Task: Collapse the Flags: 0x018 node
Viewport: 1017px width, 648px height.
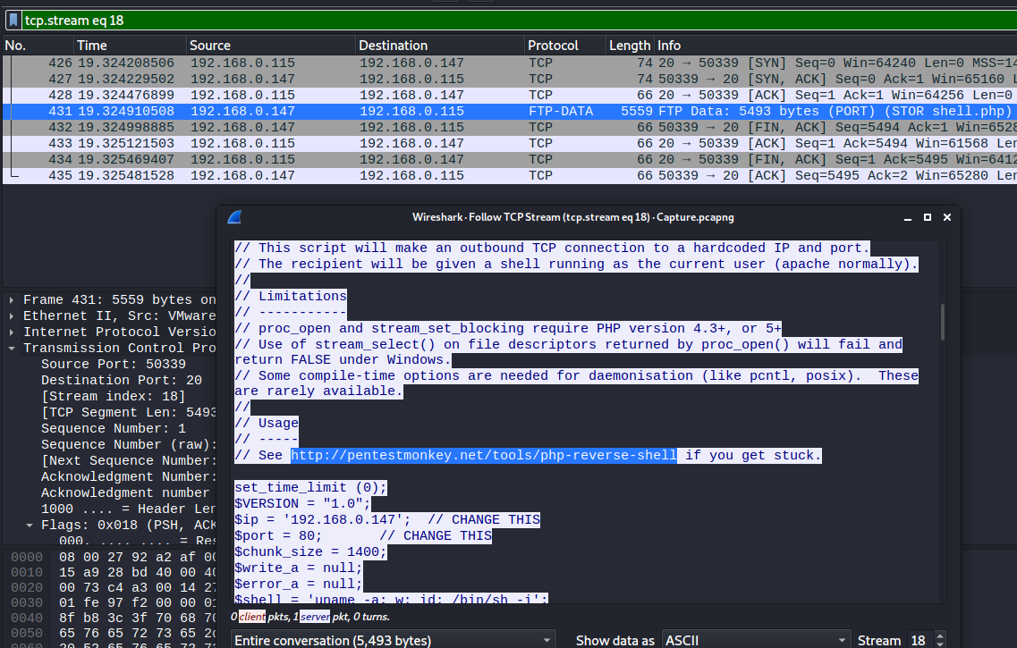Action: tap(30, 525)
